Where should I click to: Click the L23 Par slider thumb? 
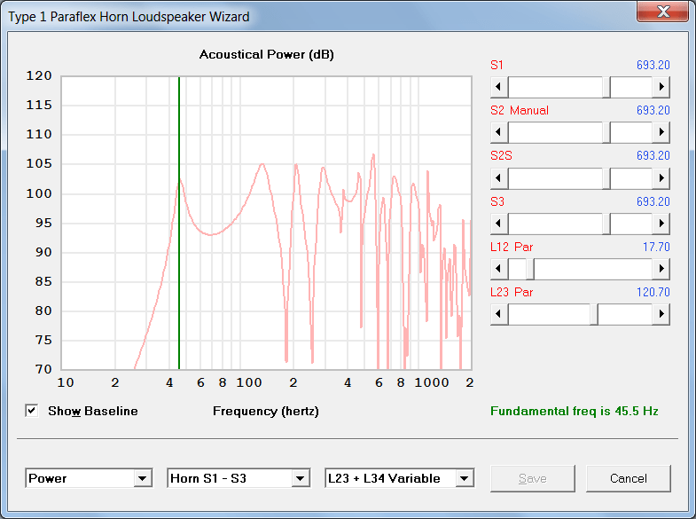point(594,314)
